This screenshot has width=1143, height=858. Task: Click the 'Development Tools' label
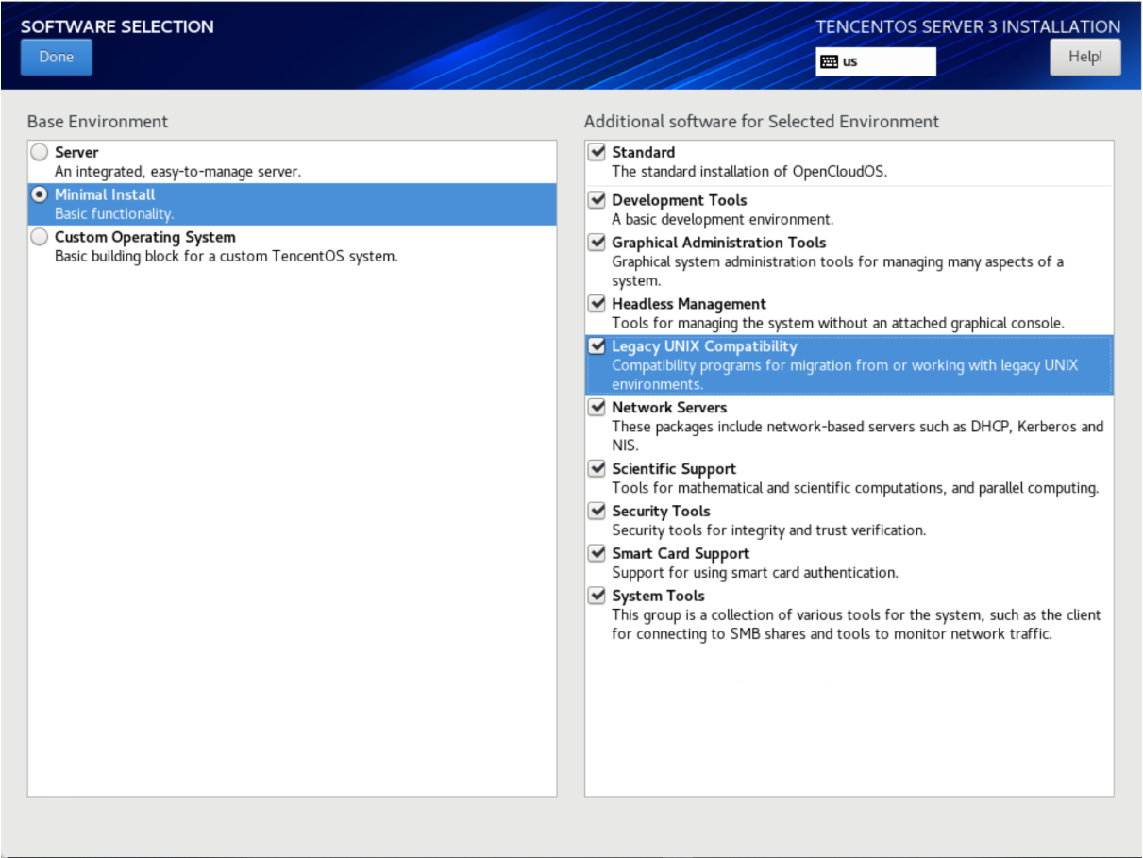(x=680, y=200)
